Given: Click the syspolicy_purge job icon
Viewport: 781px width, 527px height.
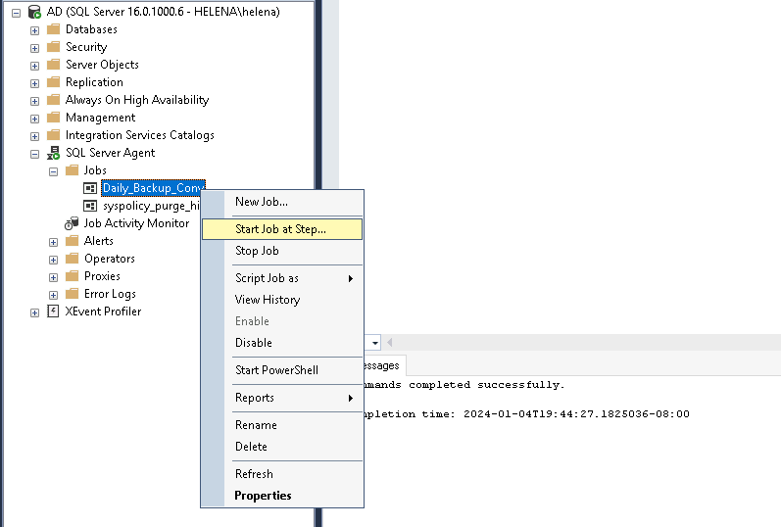Looking at the screenshot, I should click(90, 206).
